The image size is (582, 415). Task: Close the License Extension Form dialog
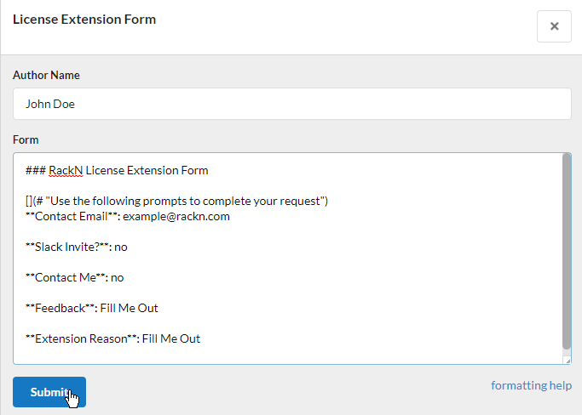coord(554,26)
